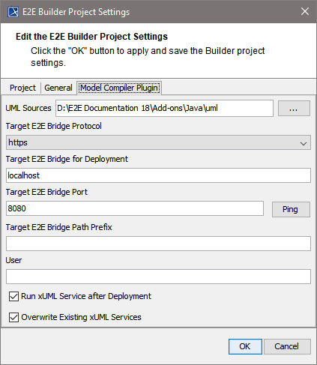Open the General tab
The image size is (317, 365).
58,88
